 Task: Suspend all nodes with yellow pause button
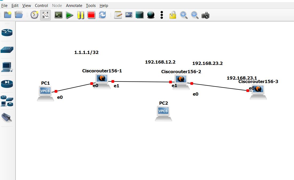[x=80, y=15]
